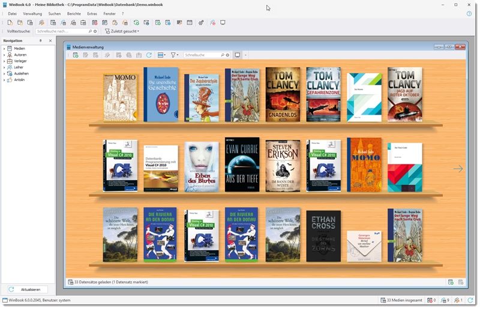Click into the Volltextsuche search field
Image resolution: width=480 pixels, height=309 pixels.
point(61,31)
